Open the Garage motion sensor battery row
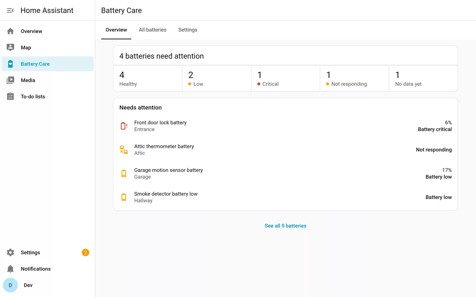Screen dimensions: 476x297 coord(286,173)
